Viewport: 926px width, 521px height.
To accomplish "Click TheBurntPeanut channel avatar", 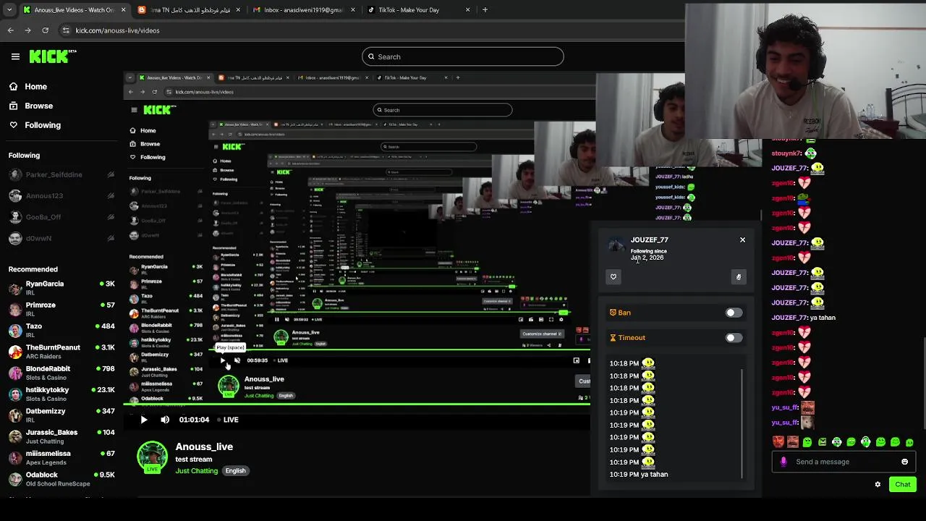I will (x=15, y=352).
